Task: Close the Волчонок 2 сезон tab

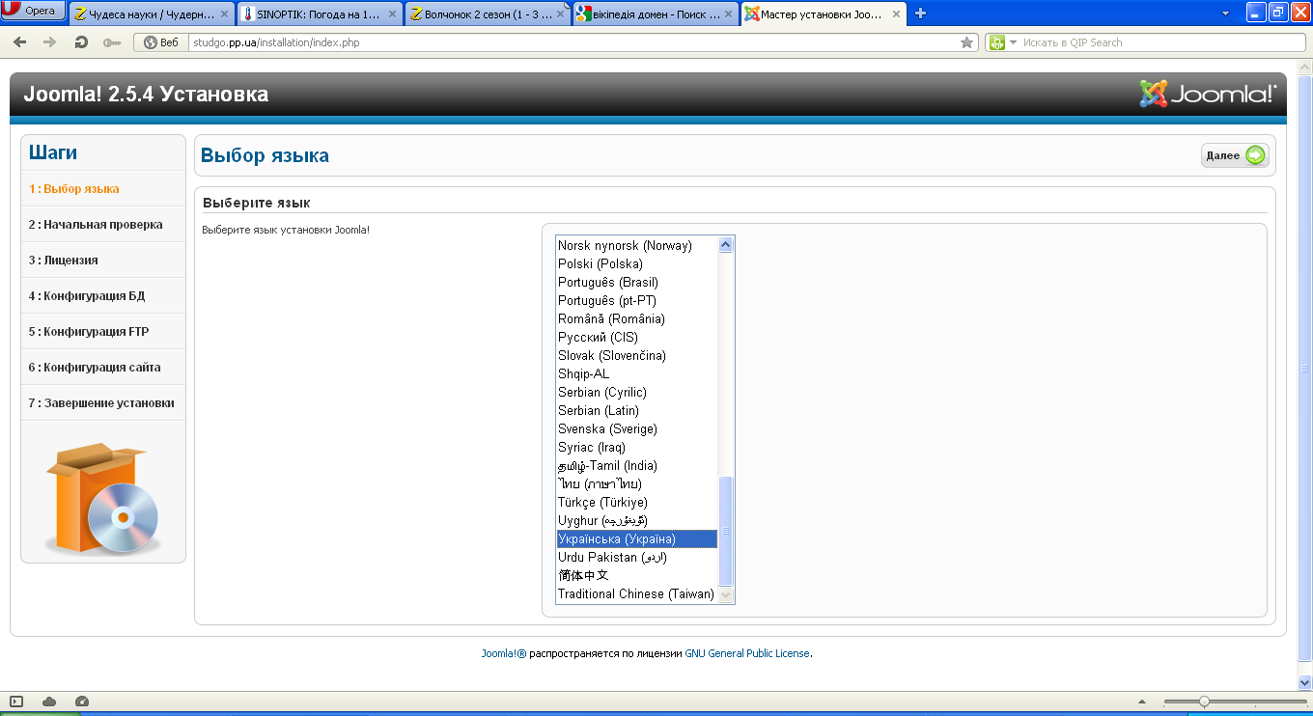Action: pyautogui.click(x=560, y=14)
